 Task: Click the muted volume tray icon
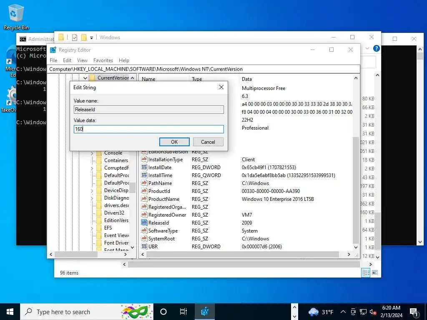pos(373,312)
